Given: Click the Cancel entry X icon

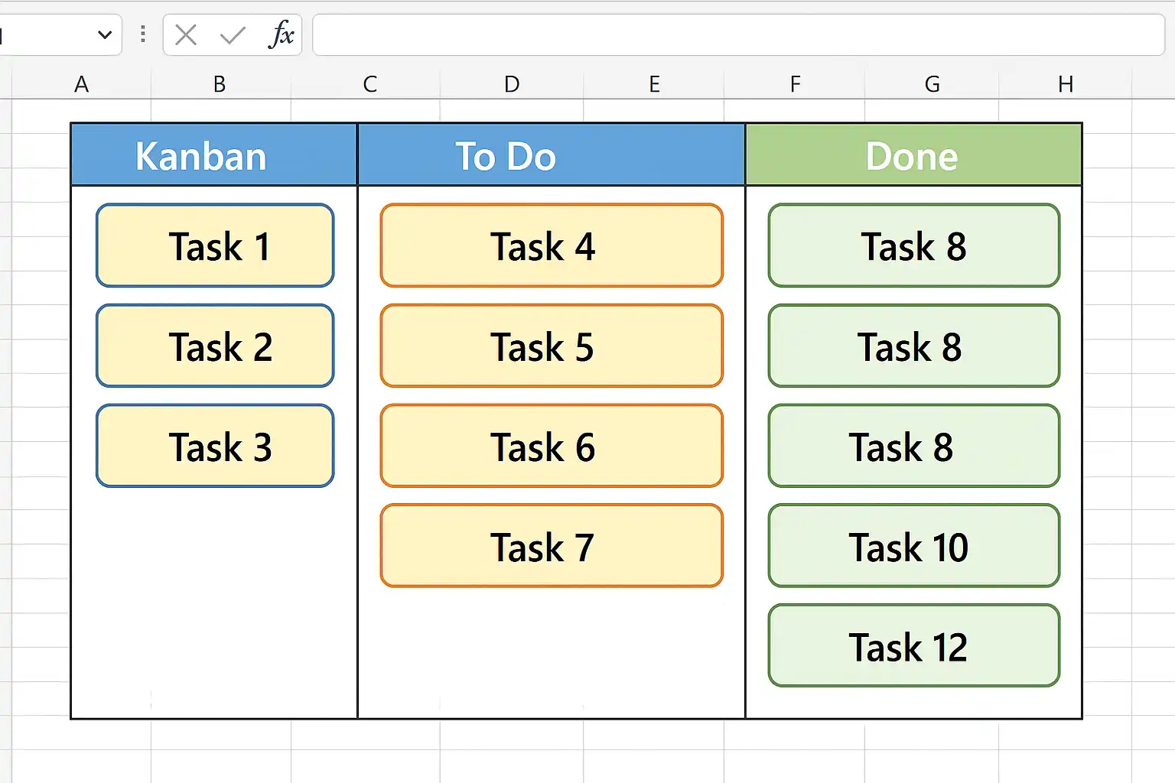Looking at the screenshot, I should tap(186, 35).
